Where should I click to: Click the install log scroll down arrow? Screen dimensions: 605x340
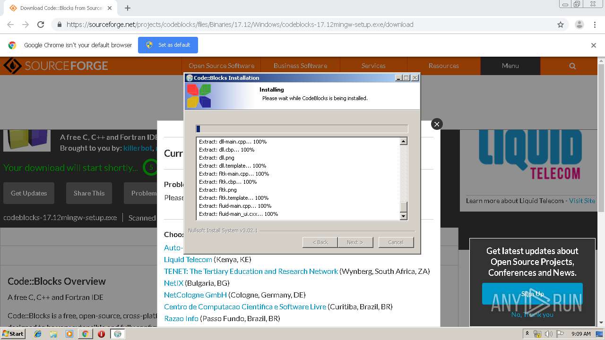(x=403, y=216)
